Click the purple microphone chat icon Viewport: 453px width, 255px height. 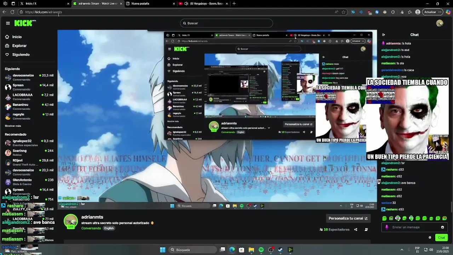tap(386, 227)
